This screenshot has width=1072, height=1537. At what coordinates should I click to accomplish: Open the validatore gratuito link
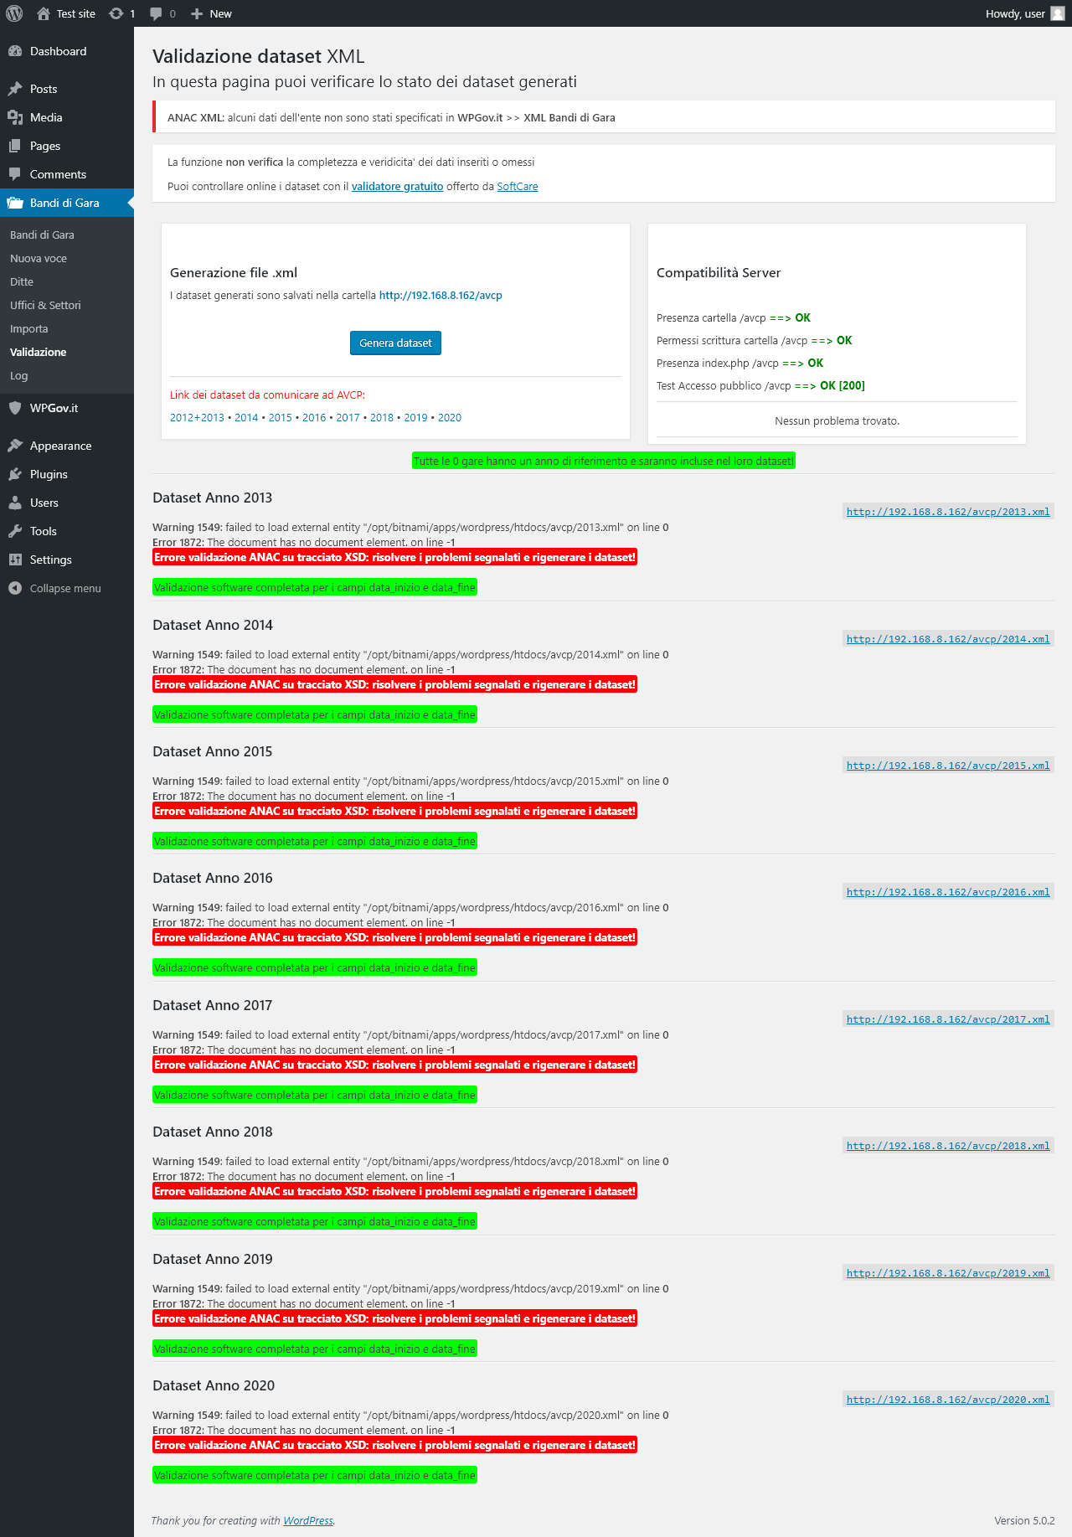(x=397, y=187)
